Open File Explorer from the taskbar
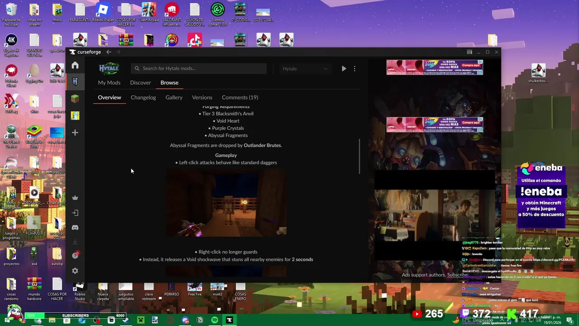This screenshot has width=579, height=326. 52,320
